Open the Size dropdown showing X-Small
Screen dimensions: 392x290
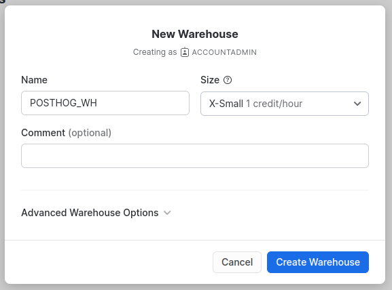(x=285, y=104)
